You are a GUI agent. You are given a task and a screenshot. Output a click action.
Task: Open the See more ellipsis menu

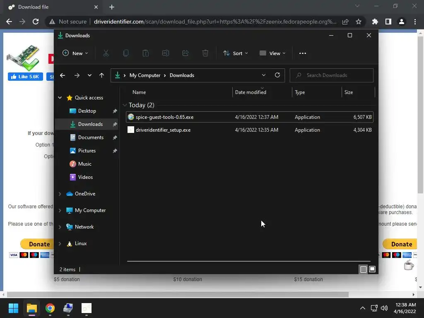(x=303, y=53)
